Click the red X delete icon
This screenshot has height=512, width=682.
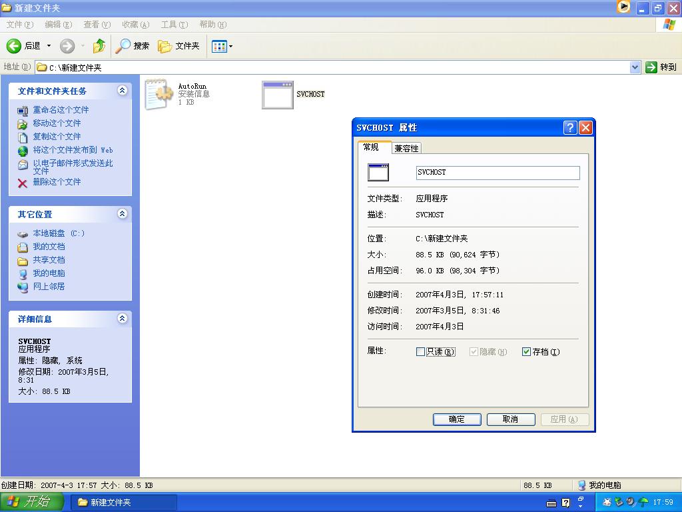coord(23,183)
